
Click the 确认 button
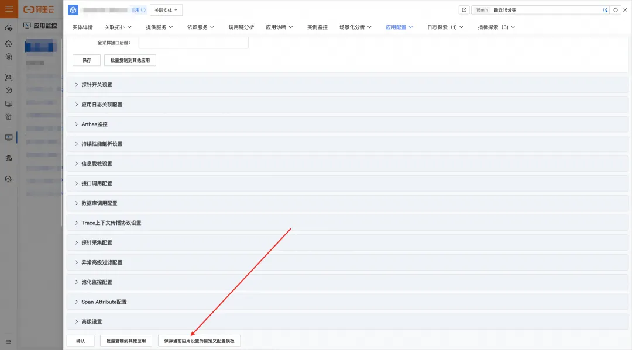(x=81, y=341)
